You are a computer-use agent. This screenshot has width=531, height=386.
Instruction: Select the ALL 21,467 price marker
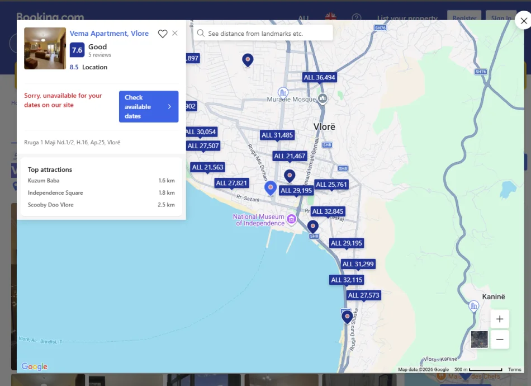290,156
